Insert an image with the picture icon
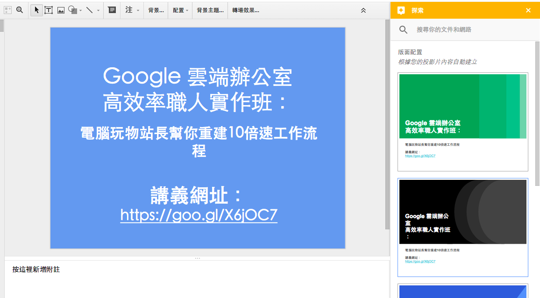The height and width of the screenshot is (298, 540). click(x=61, y=10)
